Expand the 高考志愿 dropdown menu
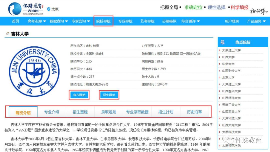This screenshot has height=152, width=270. [x=37, y=21]
